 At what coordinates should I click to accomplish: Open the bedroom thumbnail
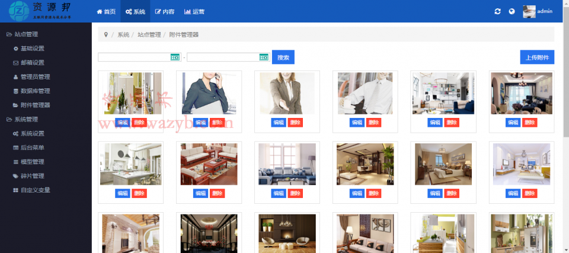click(443, 164)
